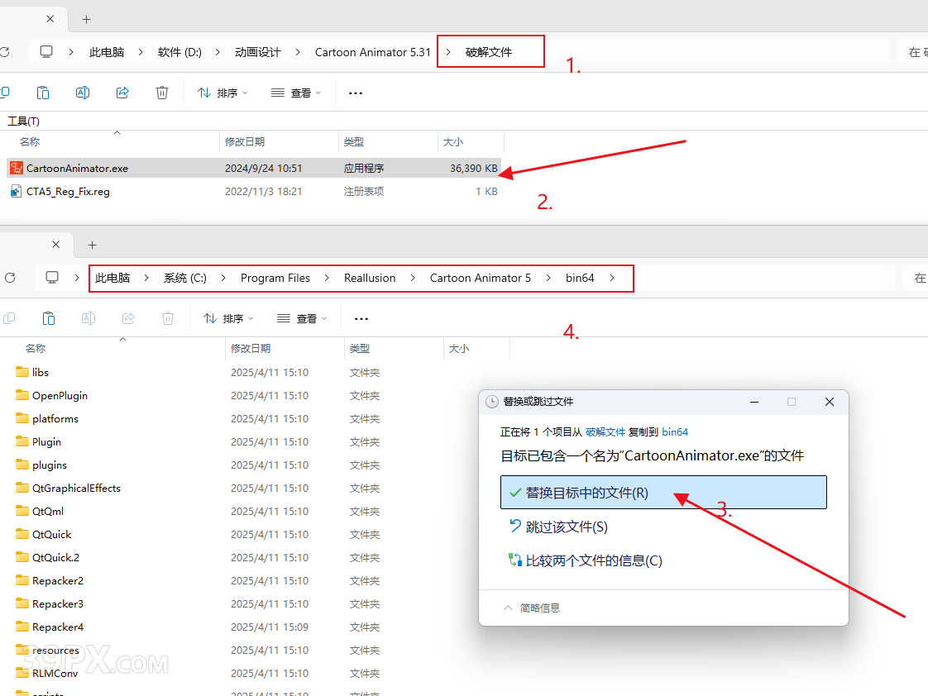
Task: Click the rename icon in the upper window toolbar
Action: [83, 93]
